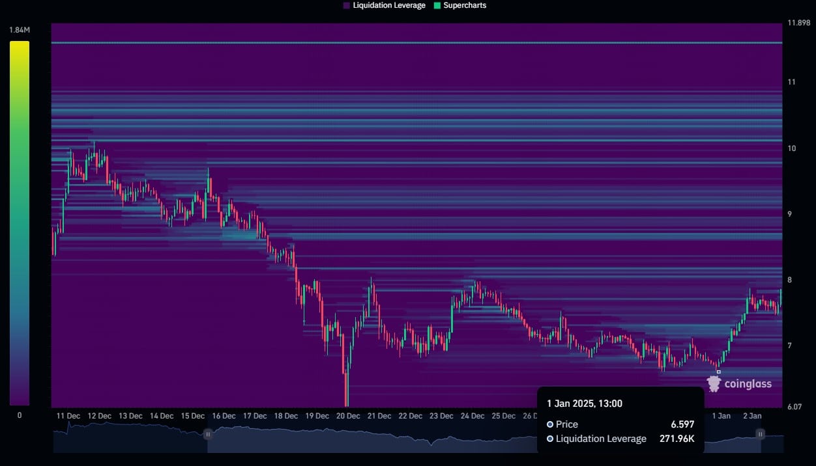
Task: Click the 11.898 value on the price axis
Action: 798,22
